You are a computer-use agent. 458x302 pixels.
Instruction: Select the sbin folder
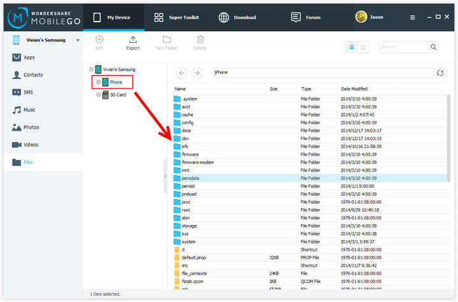[309, 218]
